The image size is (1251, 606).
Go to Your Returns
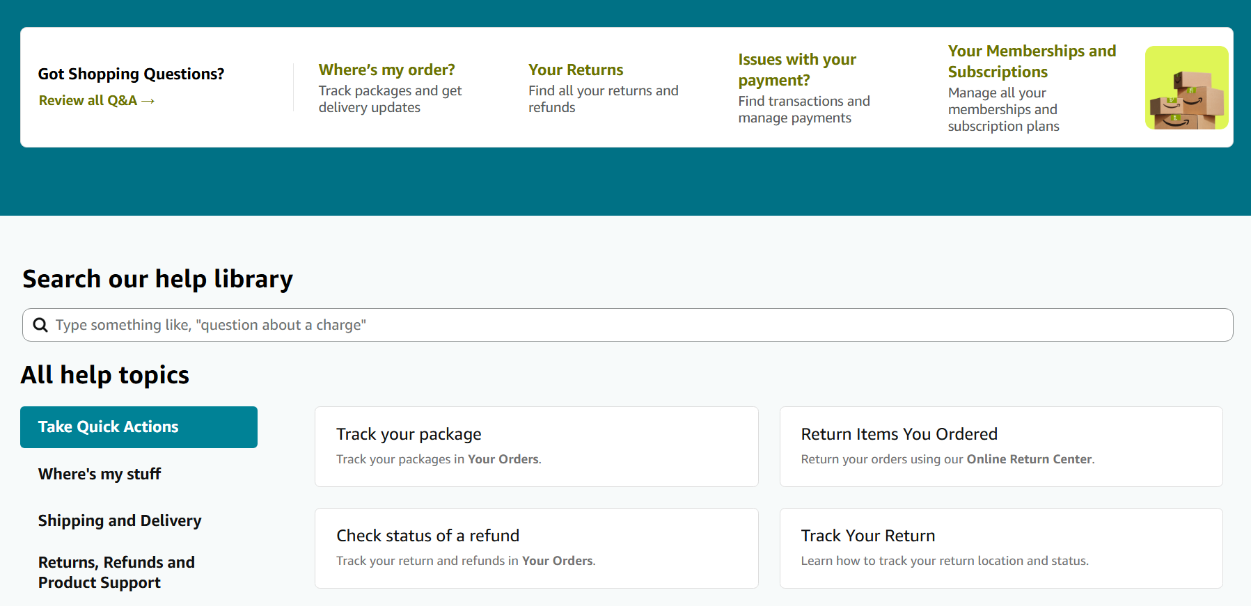575,70
